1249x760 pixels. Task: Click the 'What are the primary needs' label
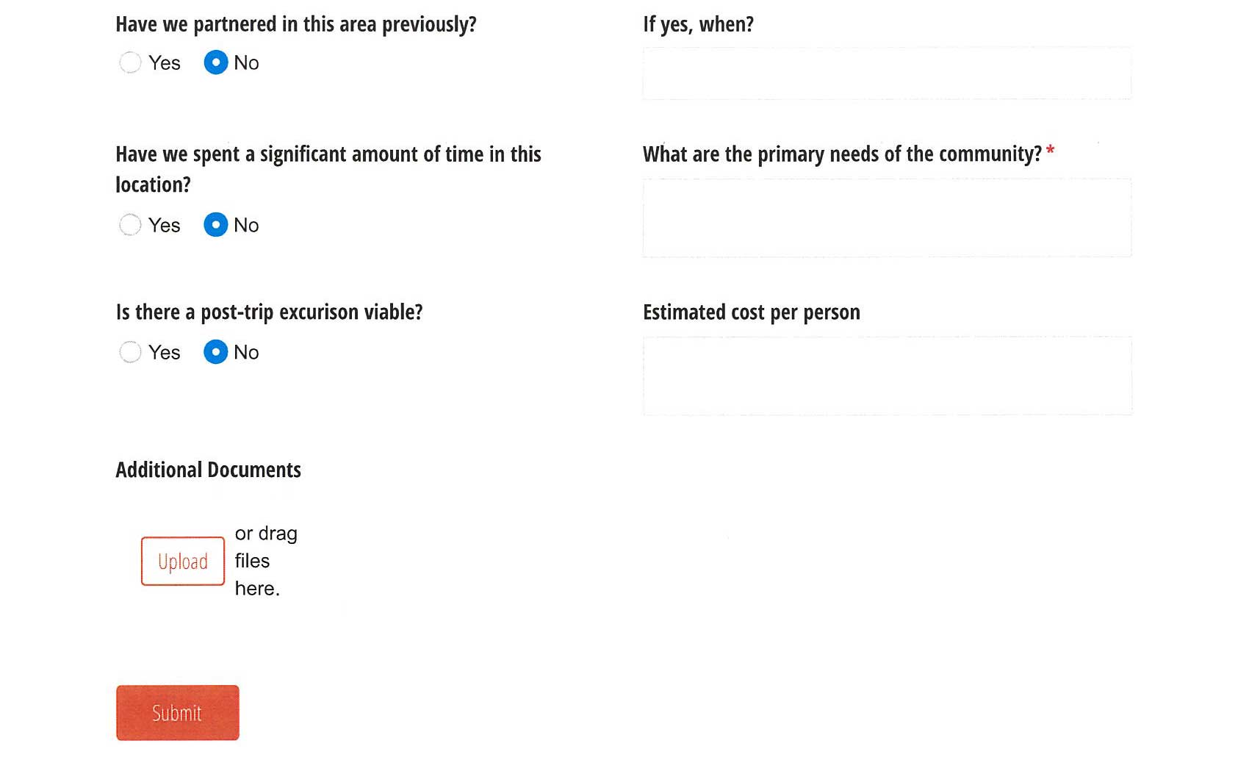842,154
